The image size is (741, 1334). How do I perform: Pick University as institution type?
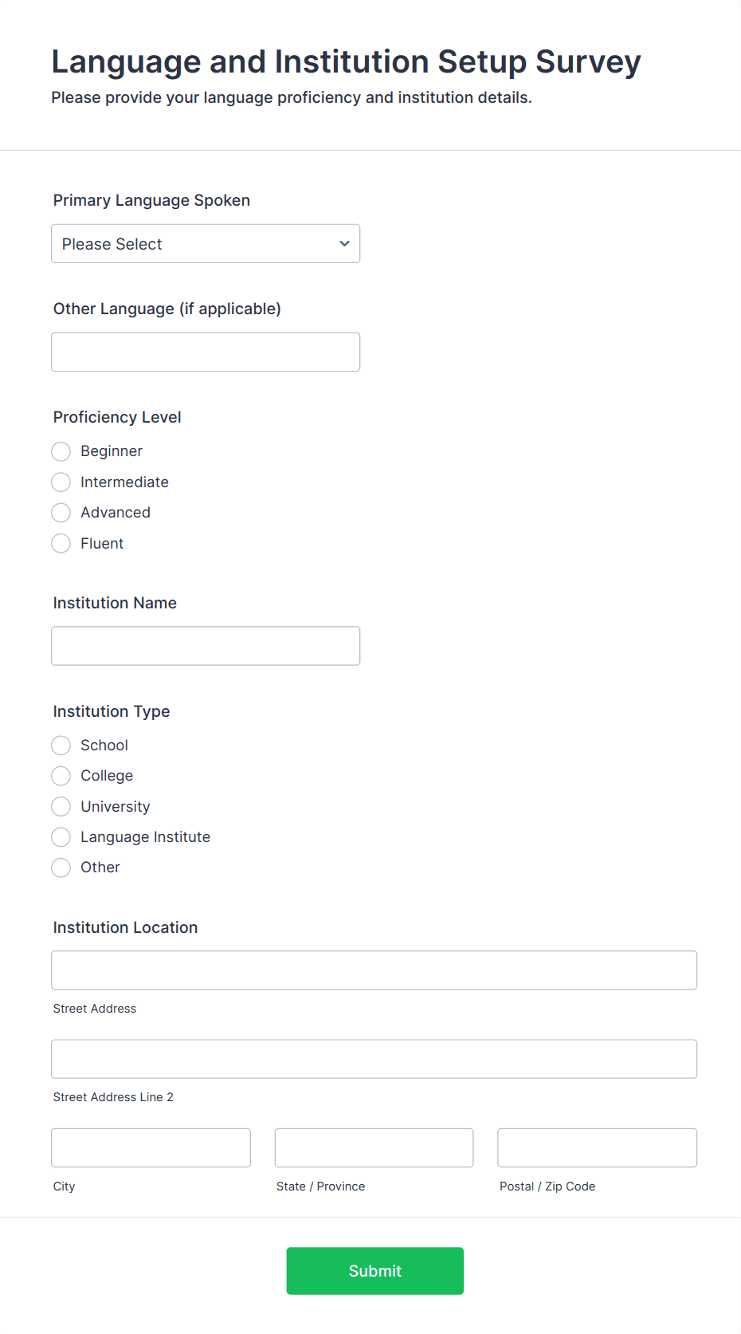tap(61, 807)
